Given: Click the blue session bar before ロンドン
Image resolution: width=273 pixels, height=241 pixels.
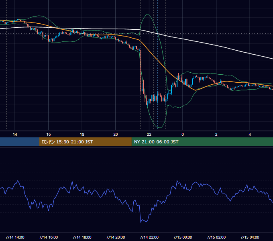Looking at the screenshot, I should coord(20,142).
